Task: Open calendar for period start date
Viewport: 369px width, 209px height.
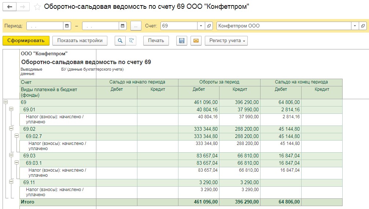Action: (x=67, y=26)
